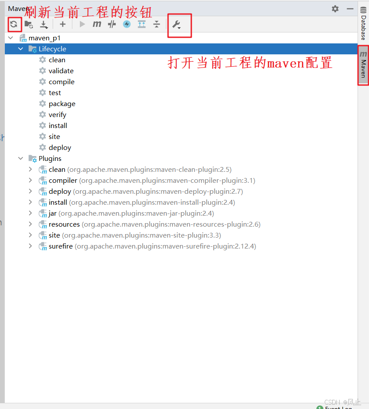Collapse the Plugins folder
369x409 pixels.
coord(21,158)
